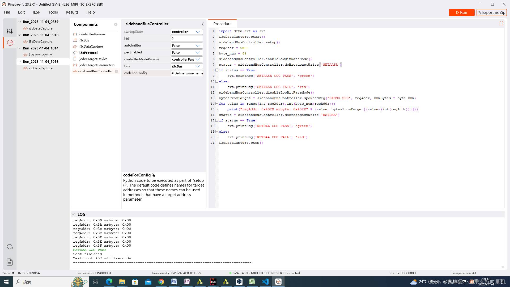The image size is (510, 287).
Task: Toggle pecEnabled False checkbox setting
Action: coord(186,52)
